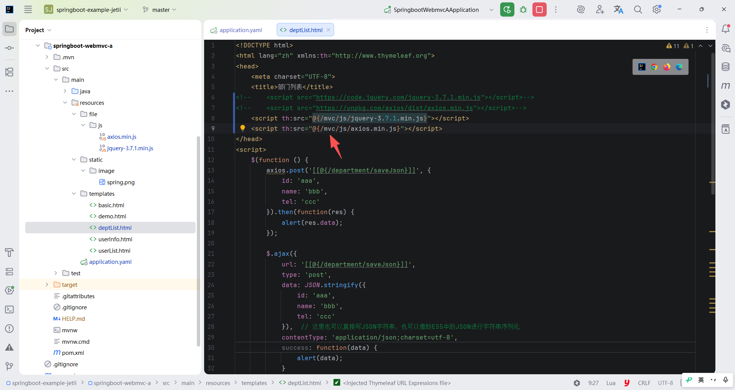Switch to the application.yaml editor tab
Image resolution: width=735 pixels, height=390 pixels.
click(x=237, y=30)
